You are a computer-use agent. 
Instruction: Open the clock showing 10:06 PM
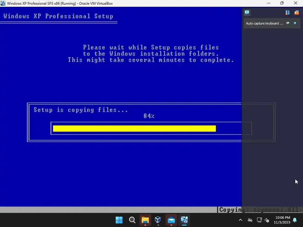pyautogui.click(x=282, y=220)
